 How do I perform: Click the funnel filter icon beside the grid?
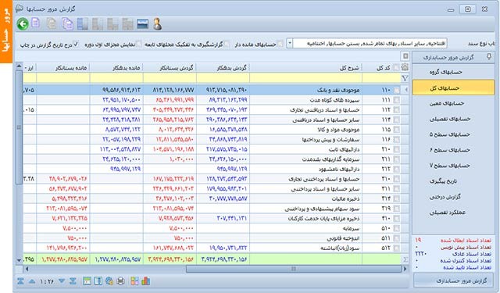point(405,78)
